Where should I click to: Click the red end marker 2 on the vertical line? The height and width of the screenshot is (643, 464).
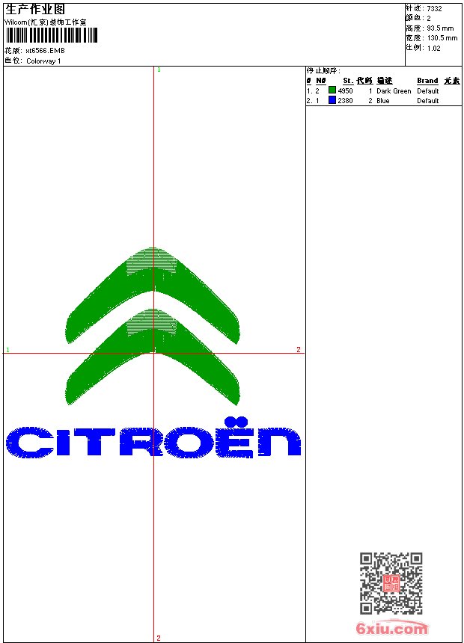coord(159,638)
